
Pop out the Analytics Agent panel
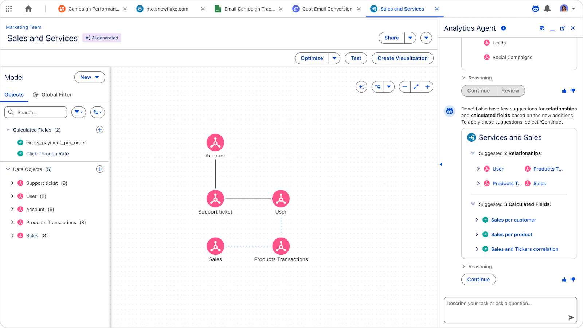[x=563, y=28]
